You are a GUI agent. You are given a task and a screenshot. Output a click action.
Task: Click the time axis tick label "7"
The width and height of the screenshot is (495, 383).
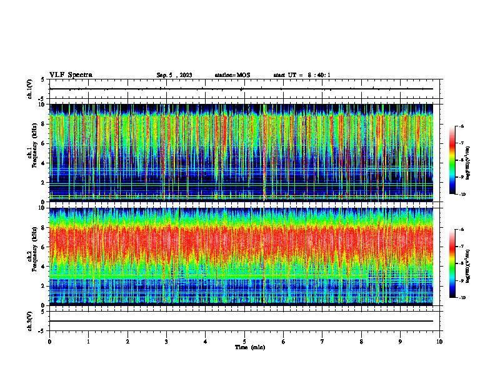tap(322, 342)
